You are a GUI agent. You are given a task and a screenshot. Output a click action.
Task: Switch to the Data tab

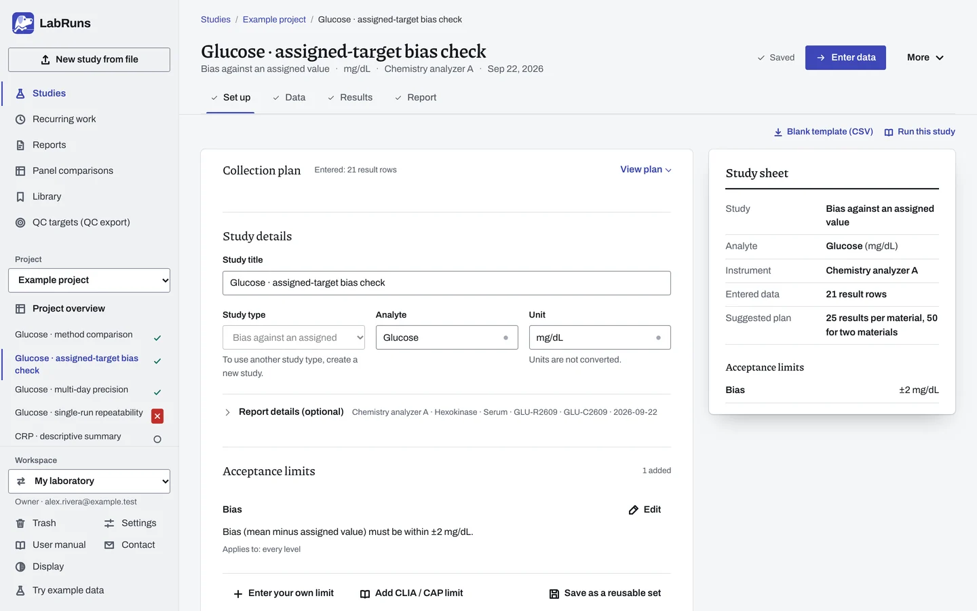289,98
